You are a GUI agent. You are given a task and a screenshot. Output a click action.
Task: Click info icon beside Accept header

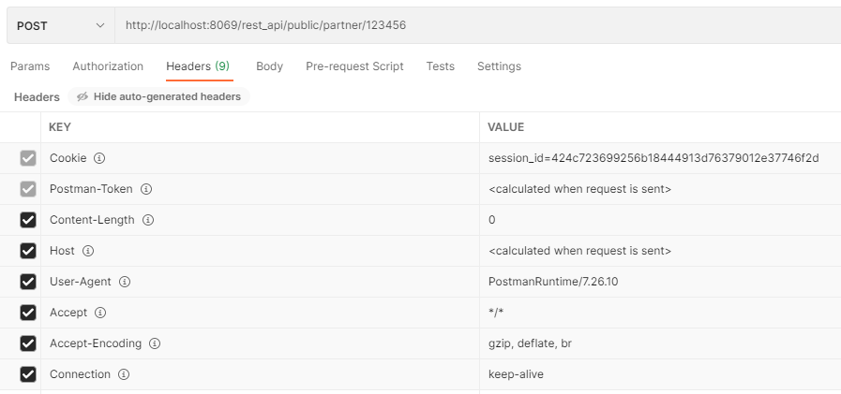coord(100,313)
